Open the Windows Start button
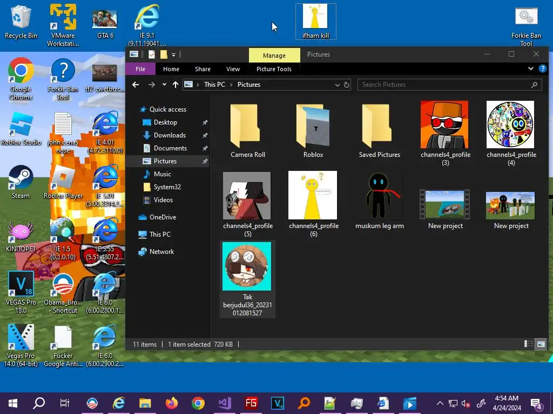This screenshot has width=553, height=414. (13, 403)
